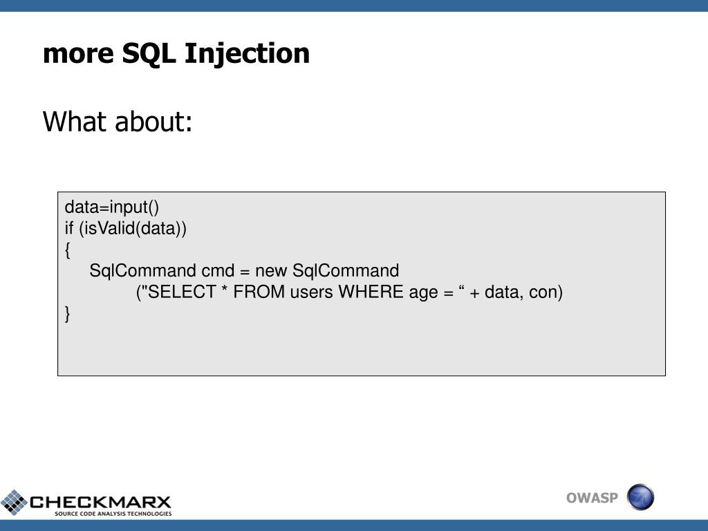
Task: Click the word 'cmd' in the code
Action: (218, 270)
